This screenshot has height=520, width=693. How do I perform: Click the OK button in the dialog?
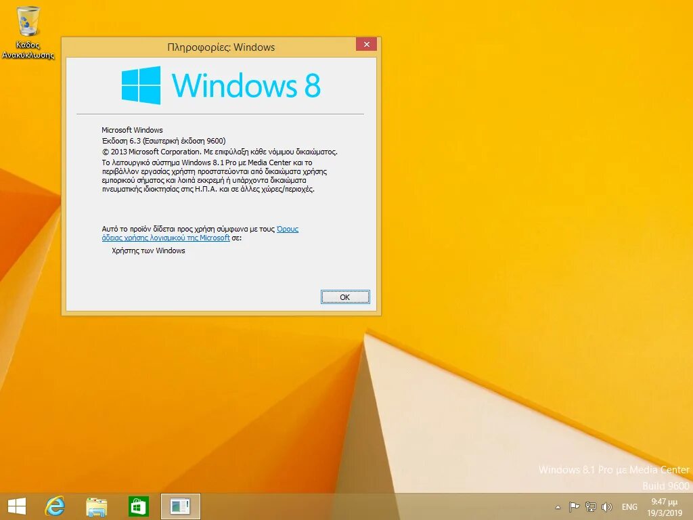tap(345, 297)
